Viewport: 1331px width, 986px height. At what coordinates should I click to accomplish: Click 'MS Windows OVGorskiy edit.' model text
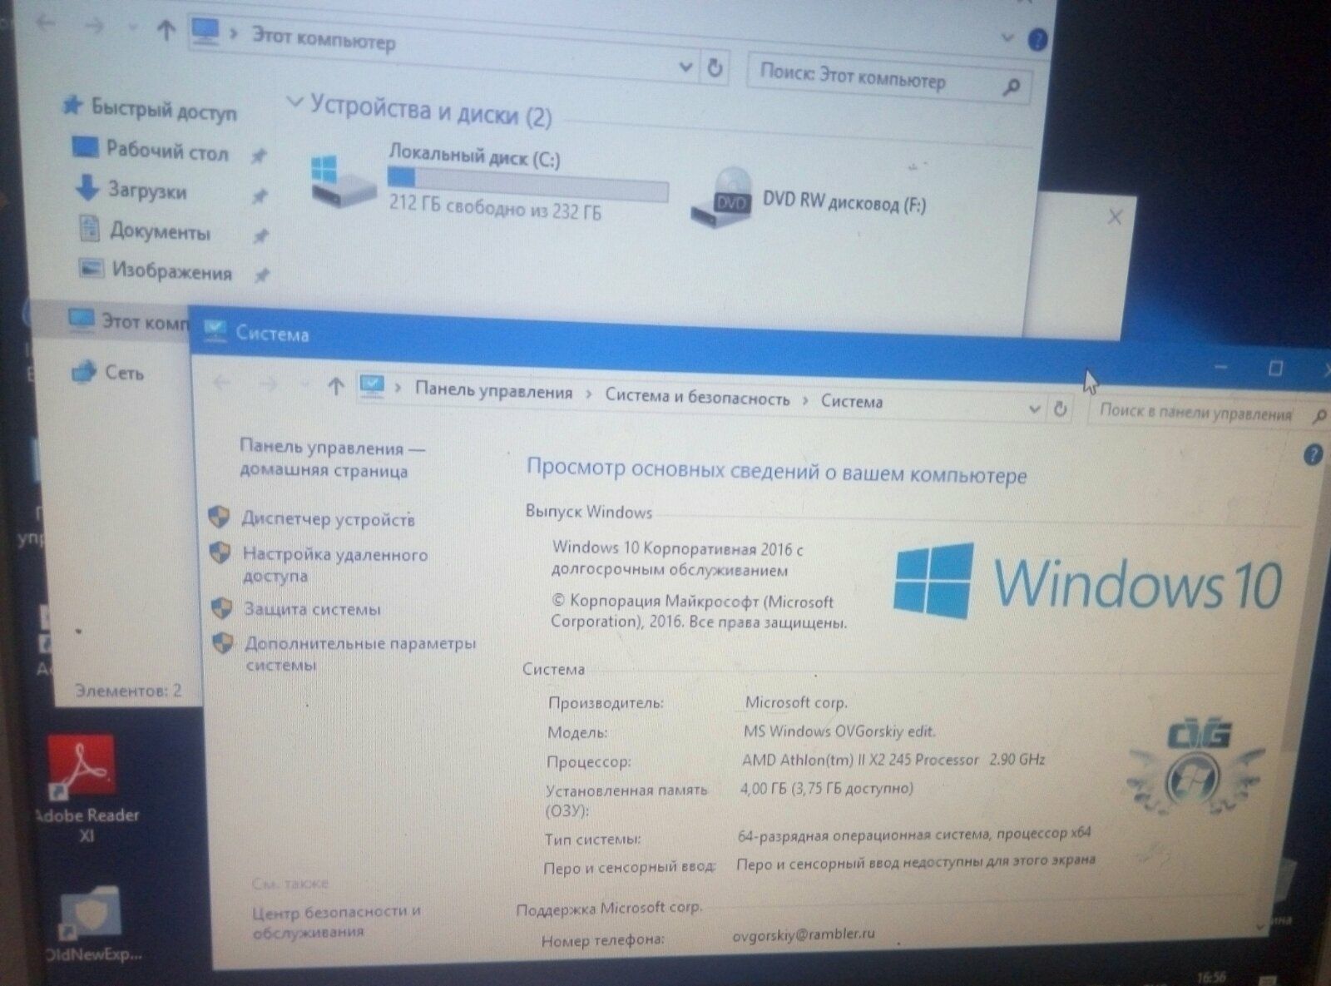tap(839, 731)
